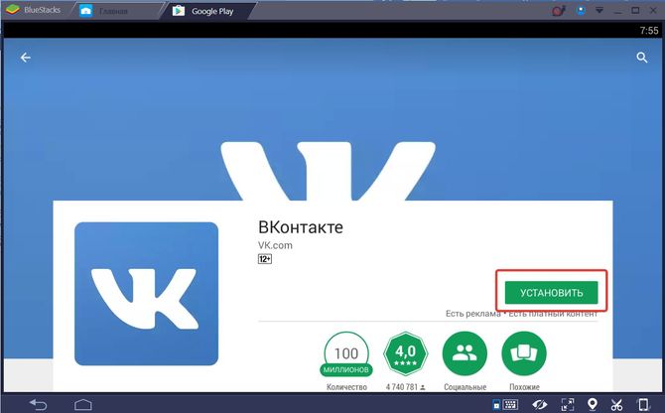Switch to the Главная tab
The width and height of the screenshot is (665, 413).
pos(113,12)
